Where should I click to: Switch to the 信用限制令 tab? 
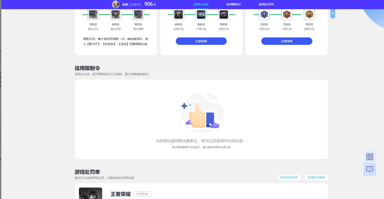pos(234,4)
